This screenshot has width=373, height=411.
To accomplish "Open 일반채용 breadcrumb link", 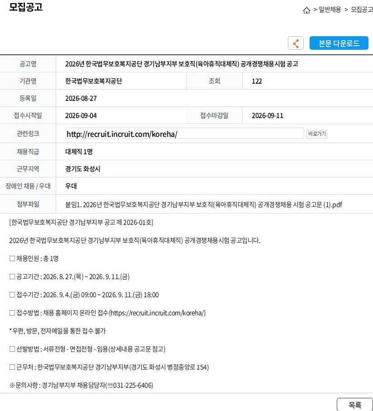I will [x=330, y=10].
